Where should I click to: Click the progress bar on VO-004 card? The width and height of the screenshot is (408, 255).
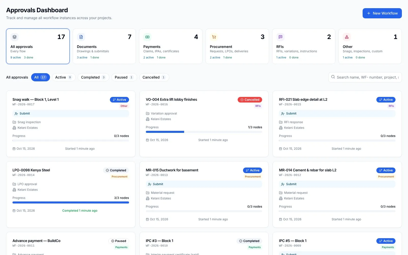click(204, 132)
